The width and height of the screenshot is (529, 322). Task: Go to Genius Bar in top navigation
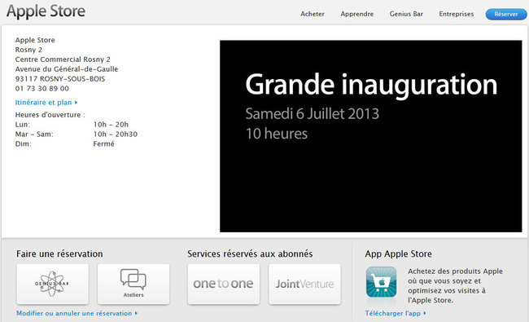[406, 14]
